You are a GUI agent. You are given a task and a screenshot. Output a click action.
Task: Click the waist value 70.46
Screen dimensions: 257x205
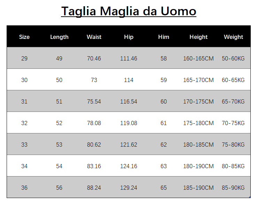[94, 58]
